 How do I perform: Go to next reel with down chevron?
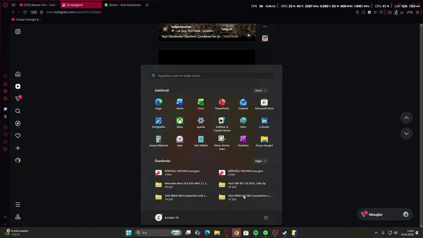(406, 133)
